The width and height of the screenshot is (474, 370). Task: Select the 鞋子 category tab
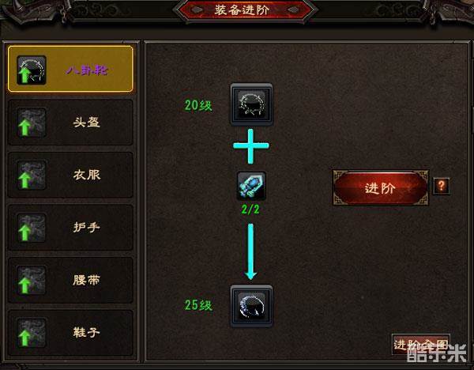(70, 333)
